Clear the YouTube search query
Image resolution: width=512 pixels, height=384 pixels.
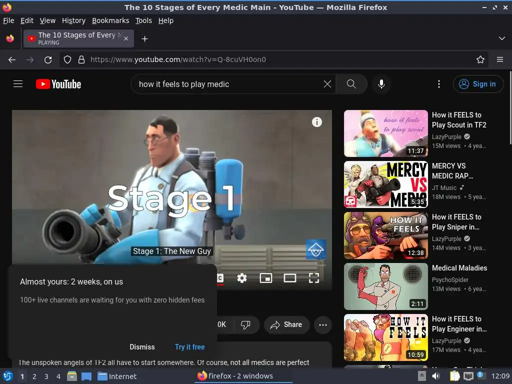click(x=327, y=84)
